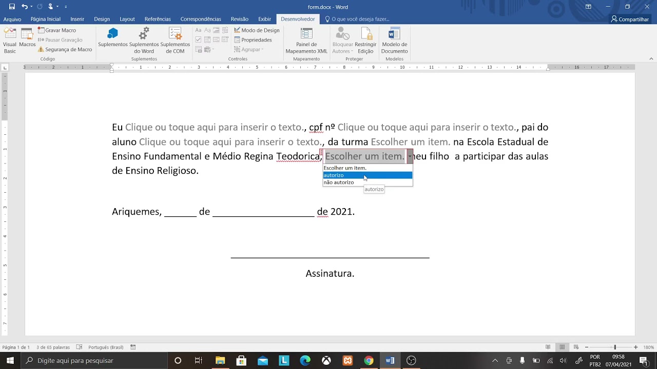Open Google Chrome from the taskbar
Image resolution: width=657 pixels, height=369 pixels.
(369, 360)
